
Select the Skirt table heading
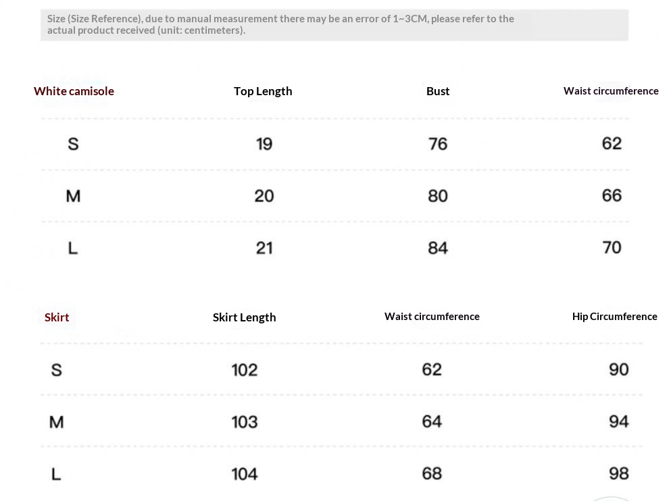[57, 317]
